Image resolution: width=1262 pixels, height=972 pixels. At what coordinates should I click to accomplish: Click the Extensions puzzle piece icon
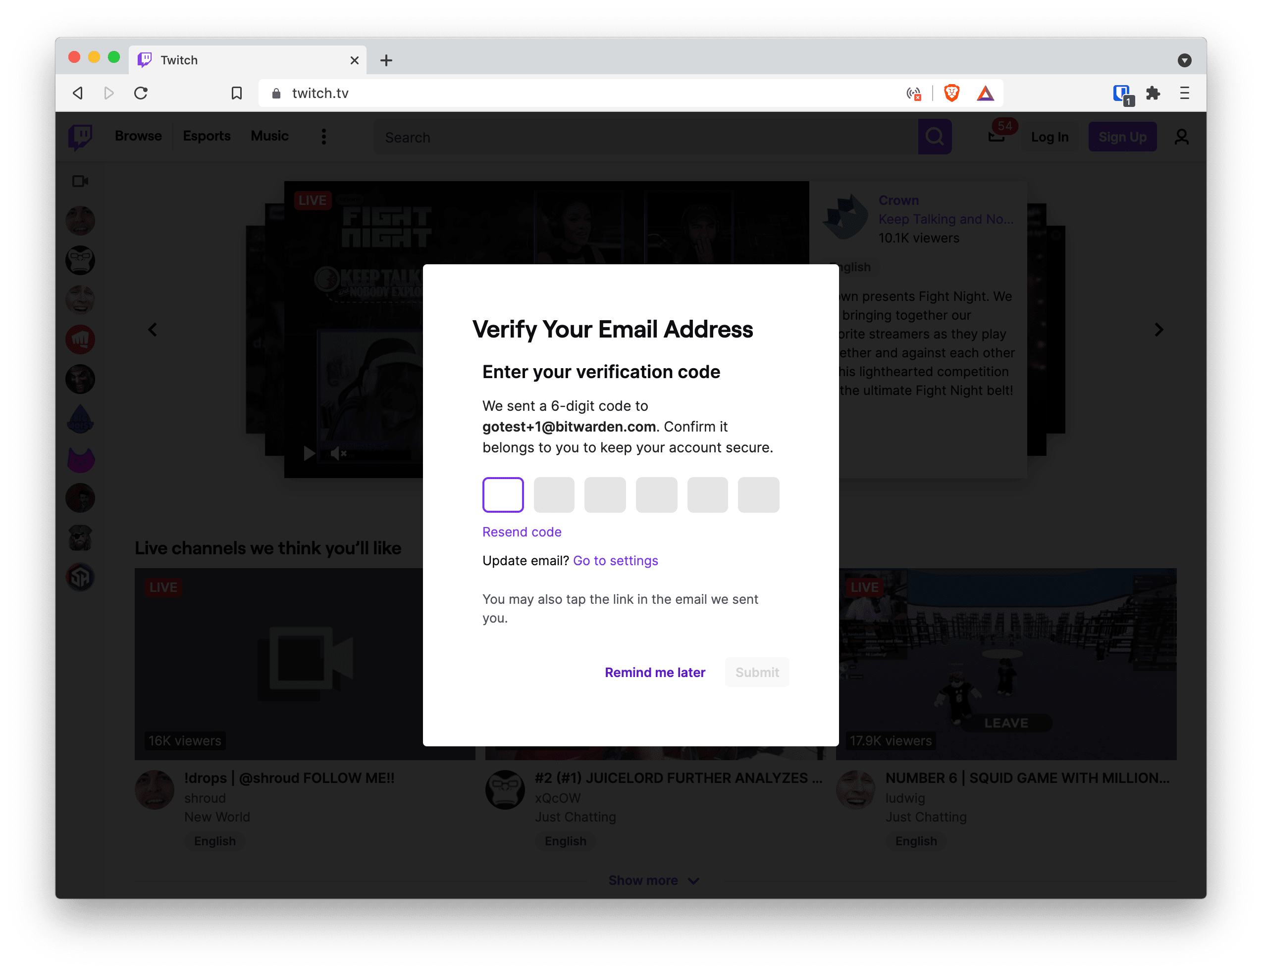click(x=1153, y=93)
